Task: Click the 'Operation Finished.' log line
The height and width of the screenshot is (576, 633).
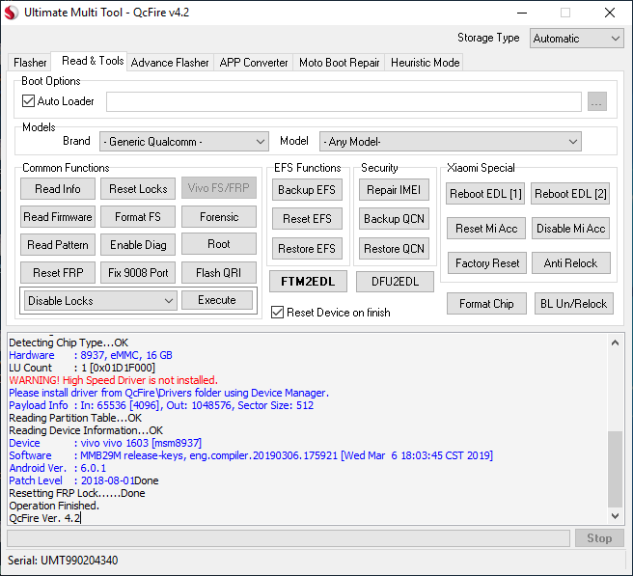Action: pos(54,506)
